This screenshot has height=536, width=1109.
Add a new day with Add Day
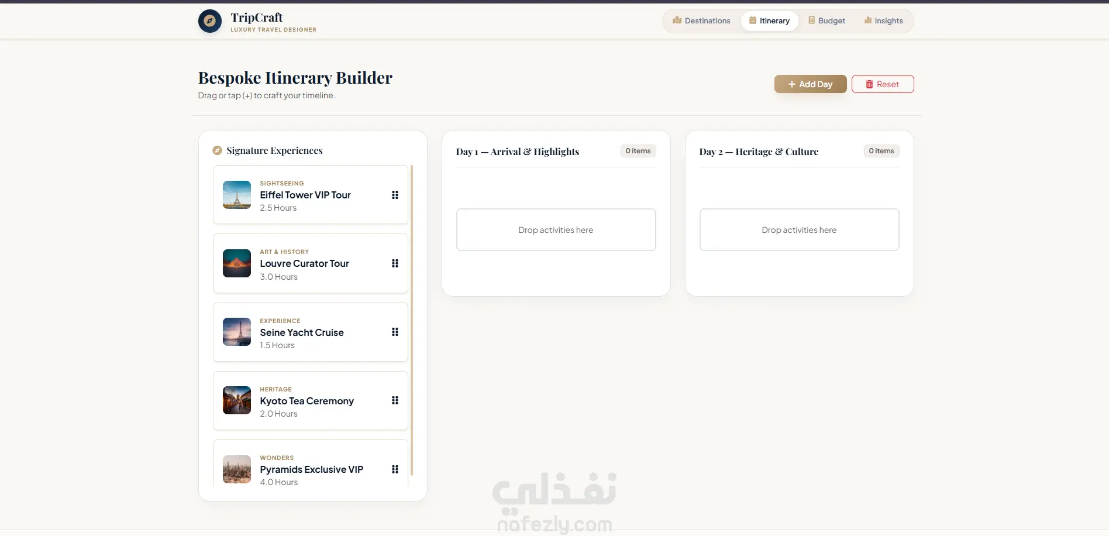810,84
